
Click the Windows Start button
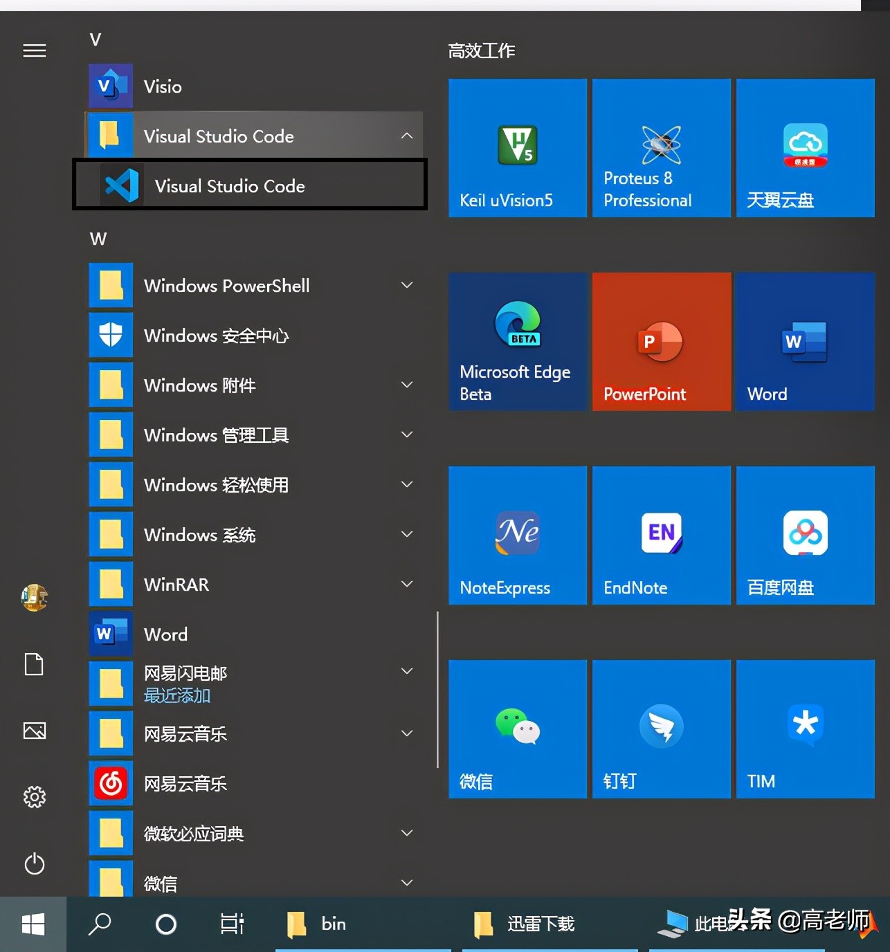tap(33, 924)
